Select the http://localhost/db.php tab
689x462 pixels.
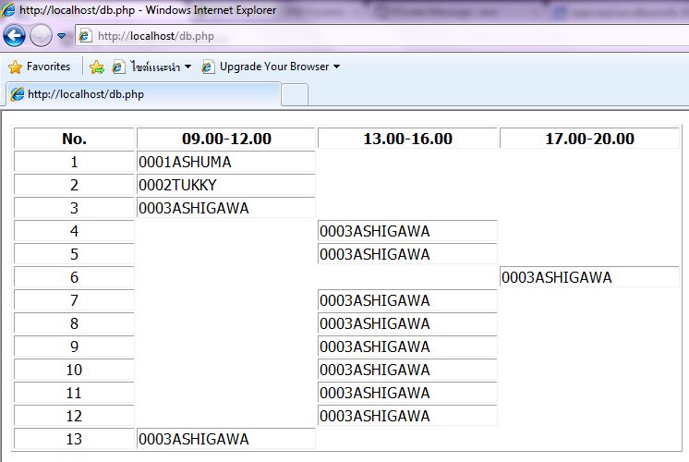tap(143, 94)
